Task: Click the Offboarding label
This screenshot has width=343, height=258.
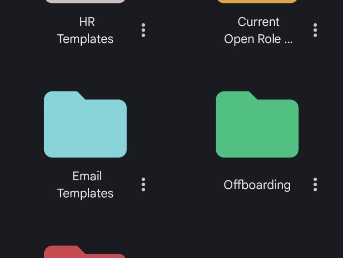Action: click(x=257, y=185)
